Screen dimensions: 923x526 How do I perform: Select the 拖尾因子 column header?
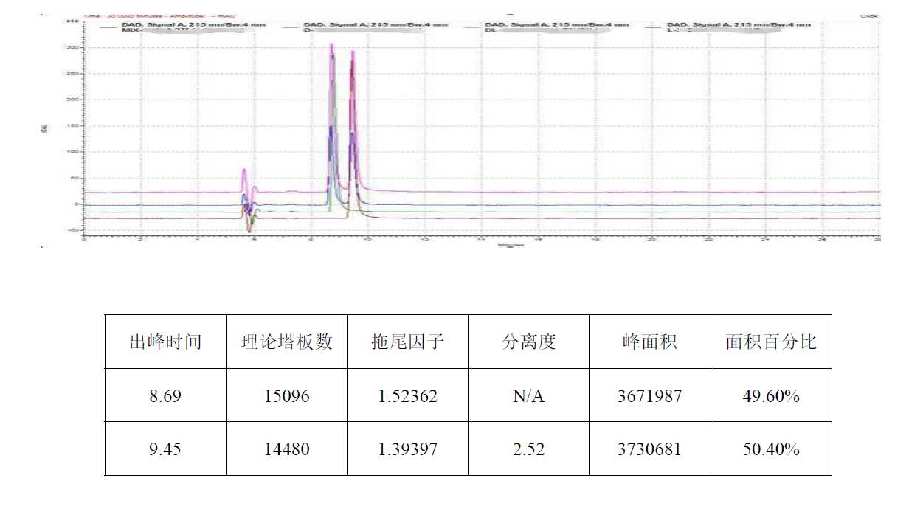(407, 342)
